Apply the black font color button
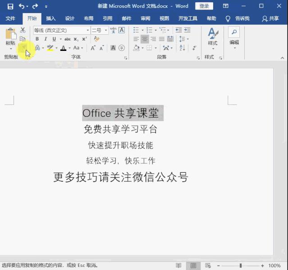 (64, 48)
